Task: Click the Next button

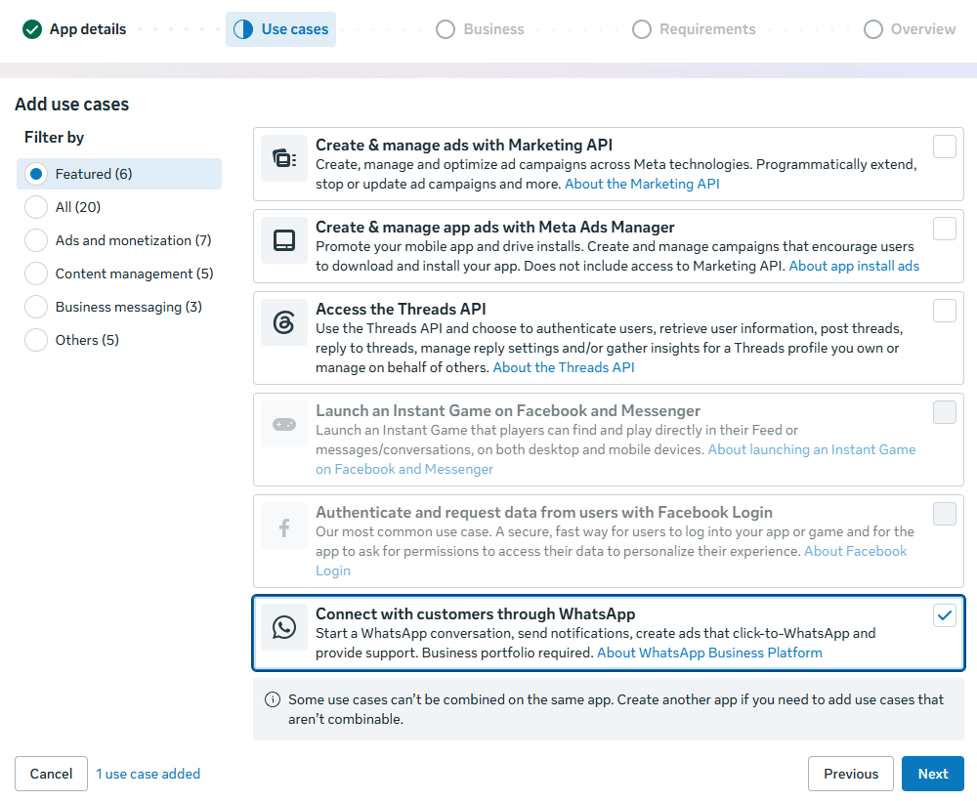Action: pyautogui.click(x=933, y=774)
